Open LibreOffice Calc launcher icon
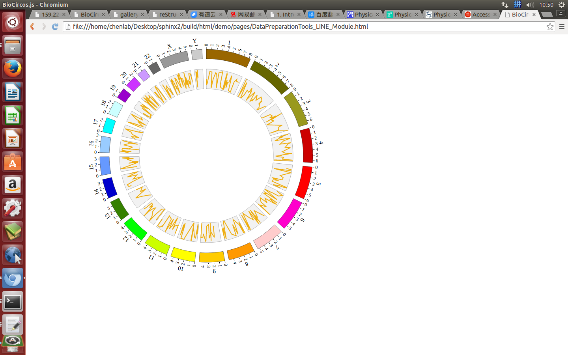Viewport: 568px width, 355px height. [x=13, y=115]
